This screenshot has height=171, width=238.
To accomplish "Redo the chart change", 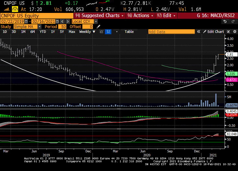I will [x=233, y=22].
